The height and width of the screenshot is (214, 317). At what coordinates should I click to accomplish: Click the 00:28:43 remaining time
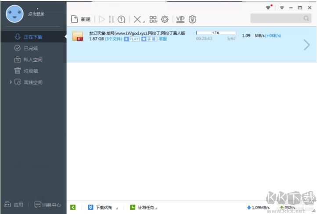tap(204, 39)
